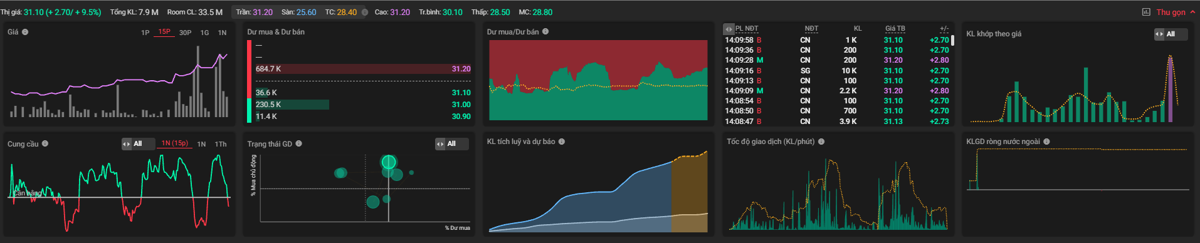1200x243 pixels.
Task: Click the Giá TB column header
Action: click(895, 28)
